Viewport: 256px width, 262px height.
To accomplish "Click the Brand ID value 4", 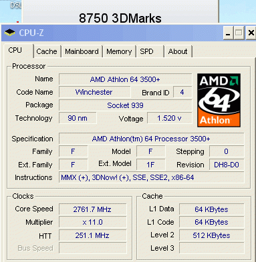I will (x=182, y=92).
